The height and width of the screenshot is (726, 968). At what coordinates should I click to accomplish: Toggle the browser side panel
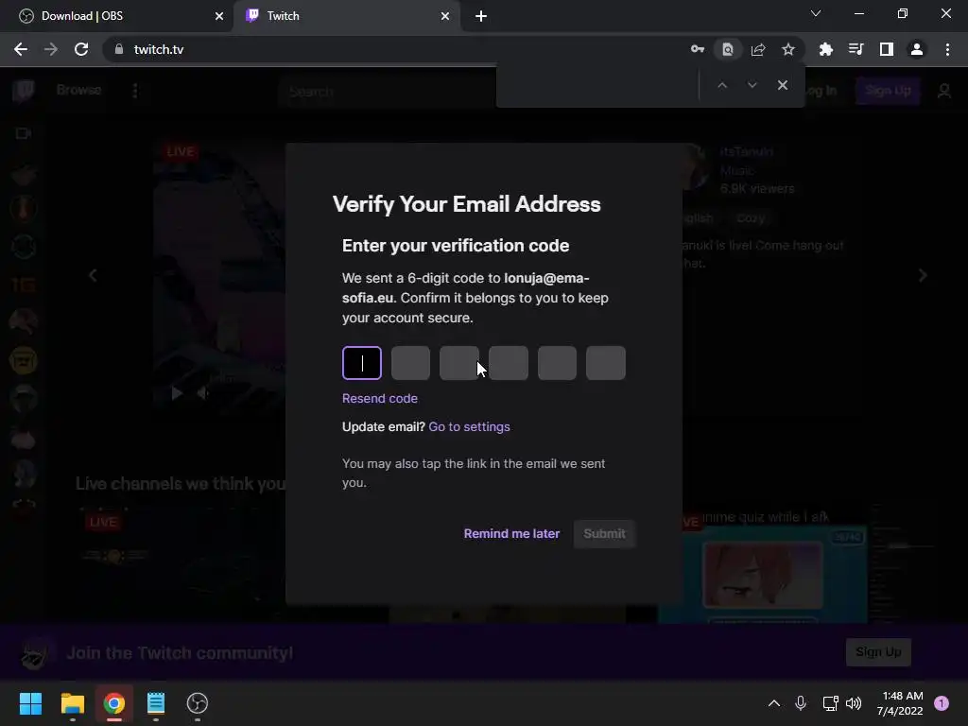[887, 49]
